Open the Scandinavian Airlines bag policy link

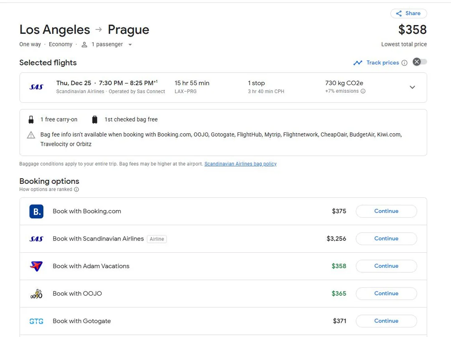pyautogui.click(x=240, y=164)
